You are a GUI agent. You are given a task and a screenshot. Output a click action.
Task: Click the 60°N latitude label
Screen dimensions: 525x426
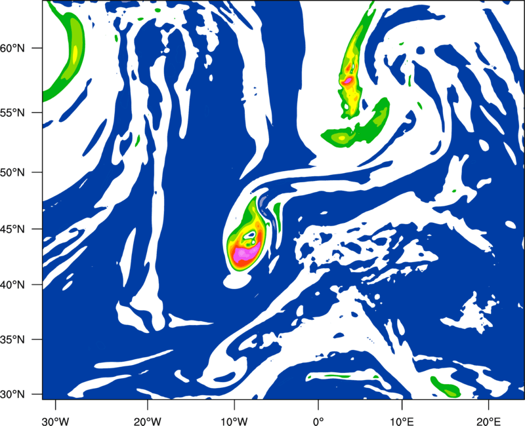click(x=12, y=48)
